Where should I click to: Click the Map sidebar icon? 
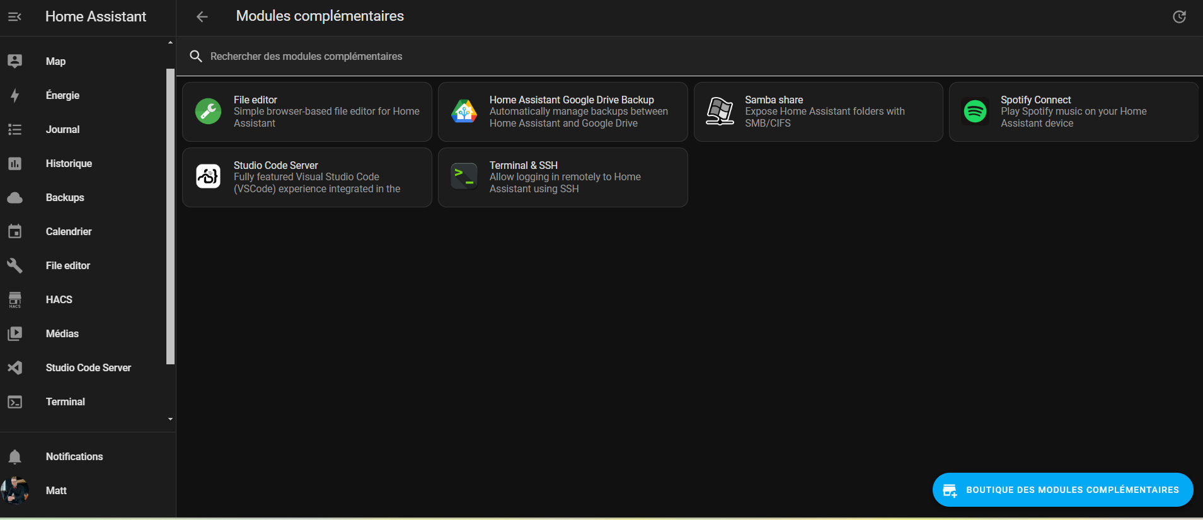click(15, 61)
